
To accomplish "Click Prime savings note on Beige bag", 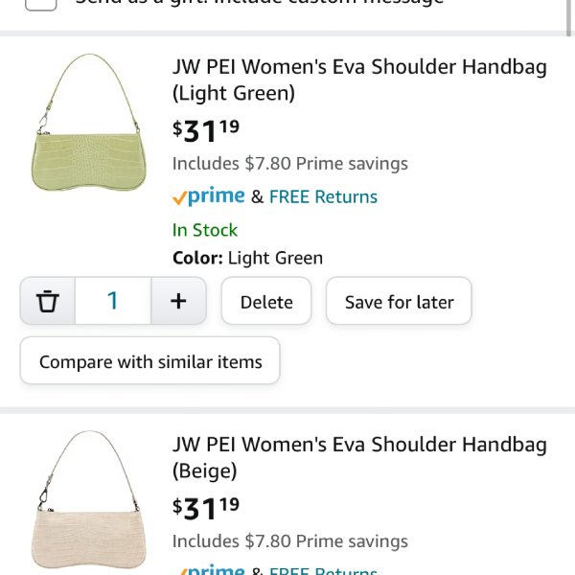I will (x=290, y=541).
